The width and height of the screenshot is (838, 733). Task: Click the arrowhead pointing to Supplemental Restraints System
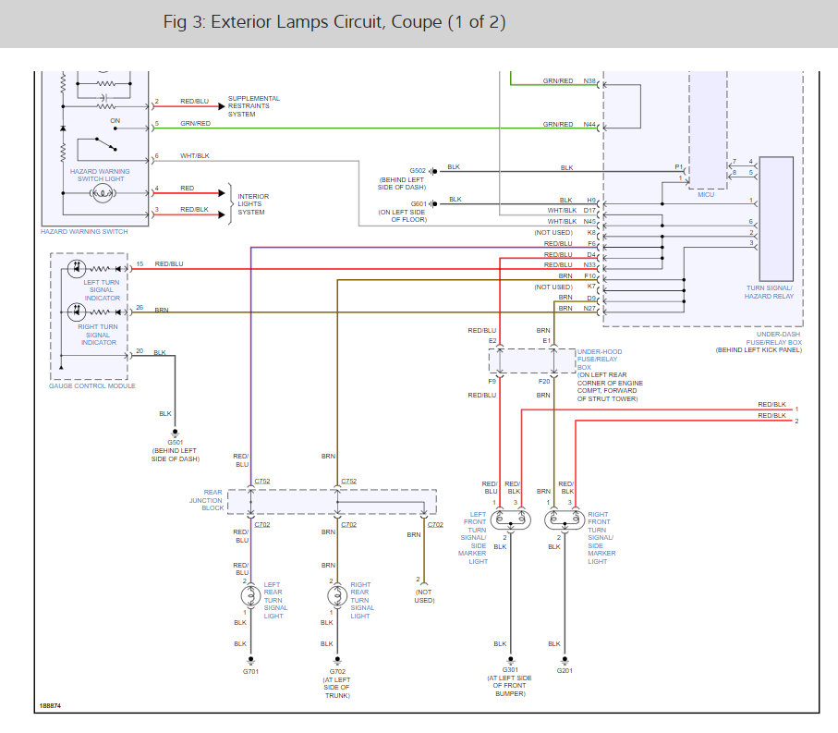[222, 106]
